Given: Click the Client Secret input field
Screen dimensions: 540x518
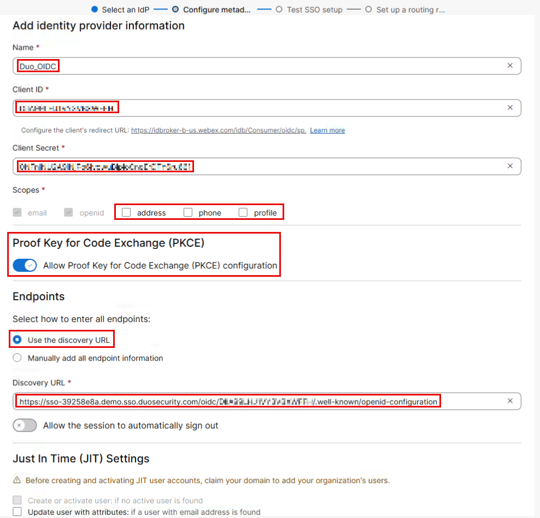Looking at the screenshot, I should [x=328, y=166].
